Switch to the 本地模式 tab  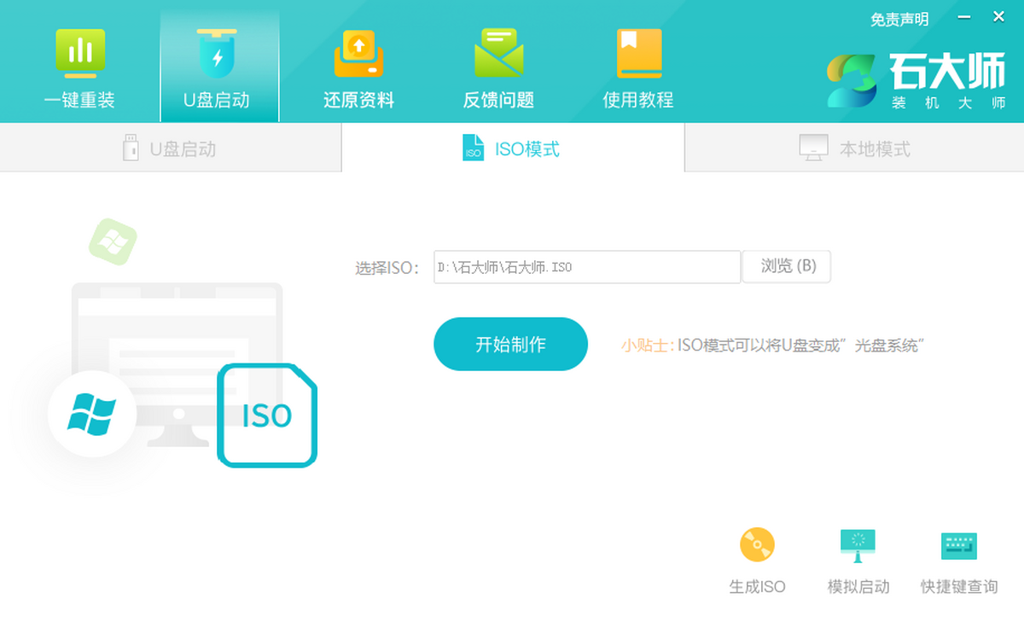(854, 148)
